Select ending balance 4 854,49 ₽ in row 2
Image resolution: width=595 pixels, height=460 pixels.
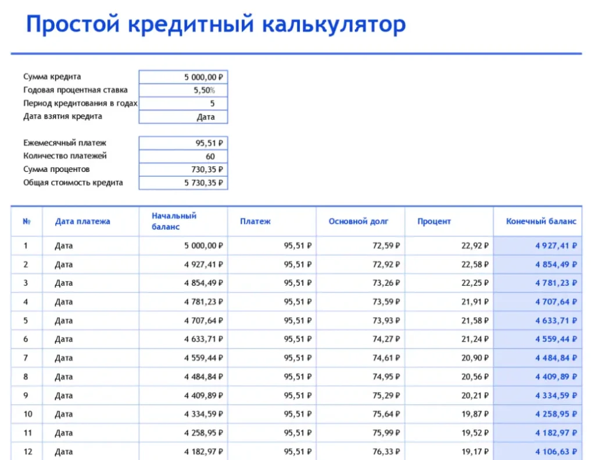pyautogui.click(x=537, y=264)
